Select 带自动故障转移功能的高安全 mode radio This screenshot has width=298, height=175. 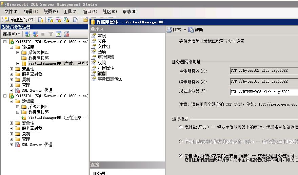pos(181,156)
